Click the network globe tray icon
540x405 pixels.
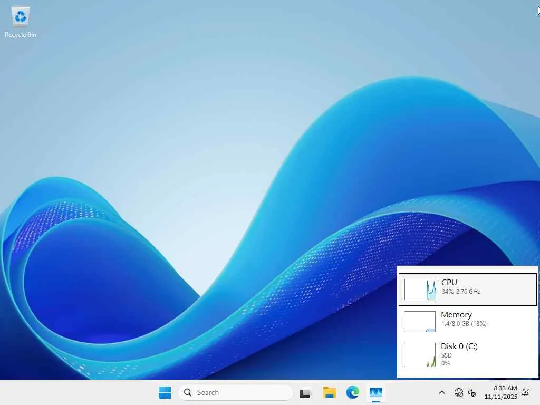point(458,392)
